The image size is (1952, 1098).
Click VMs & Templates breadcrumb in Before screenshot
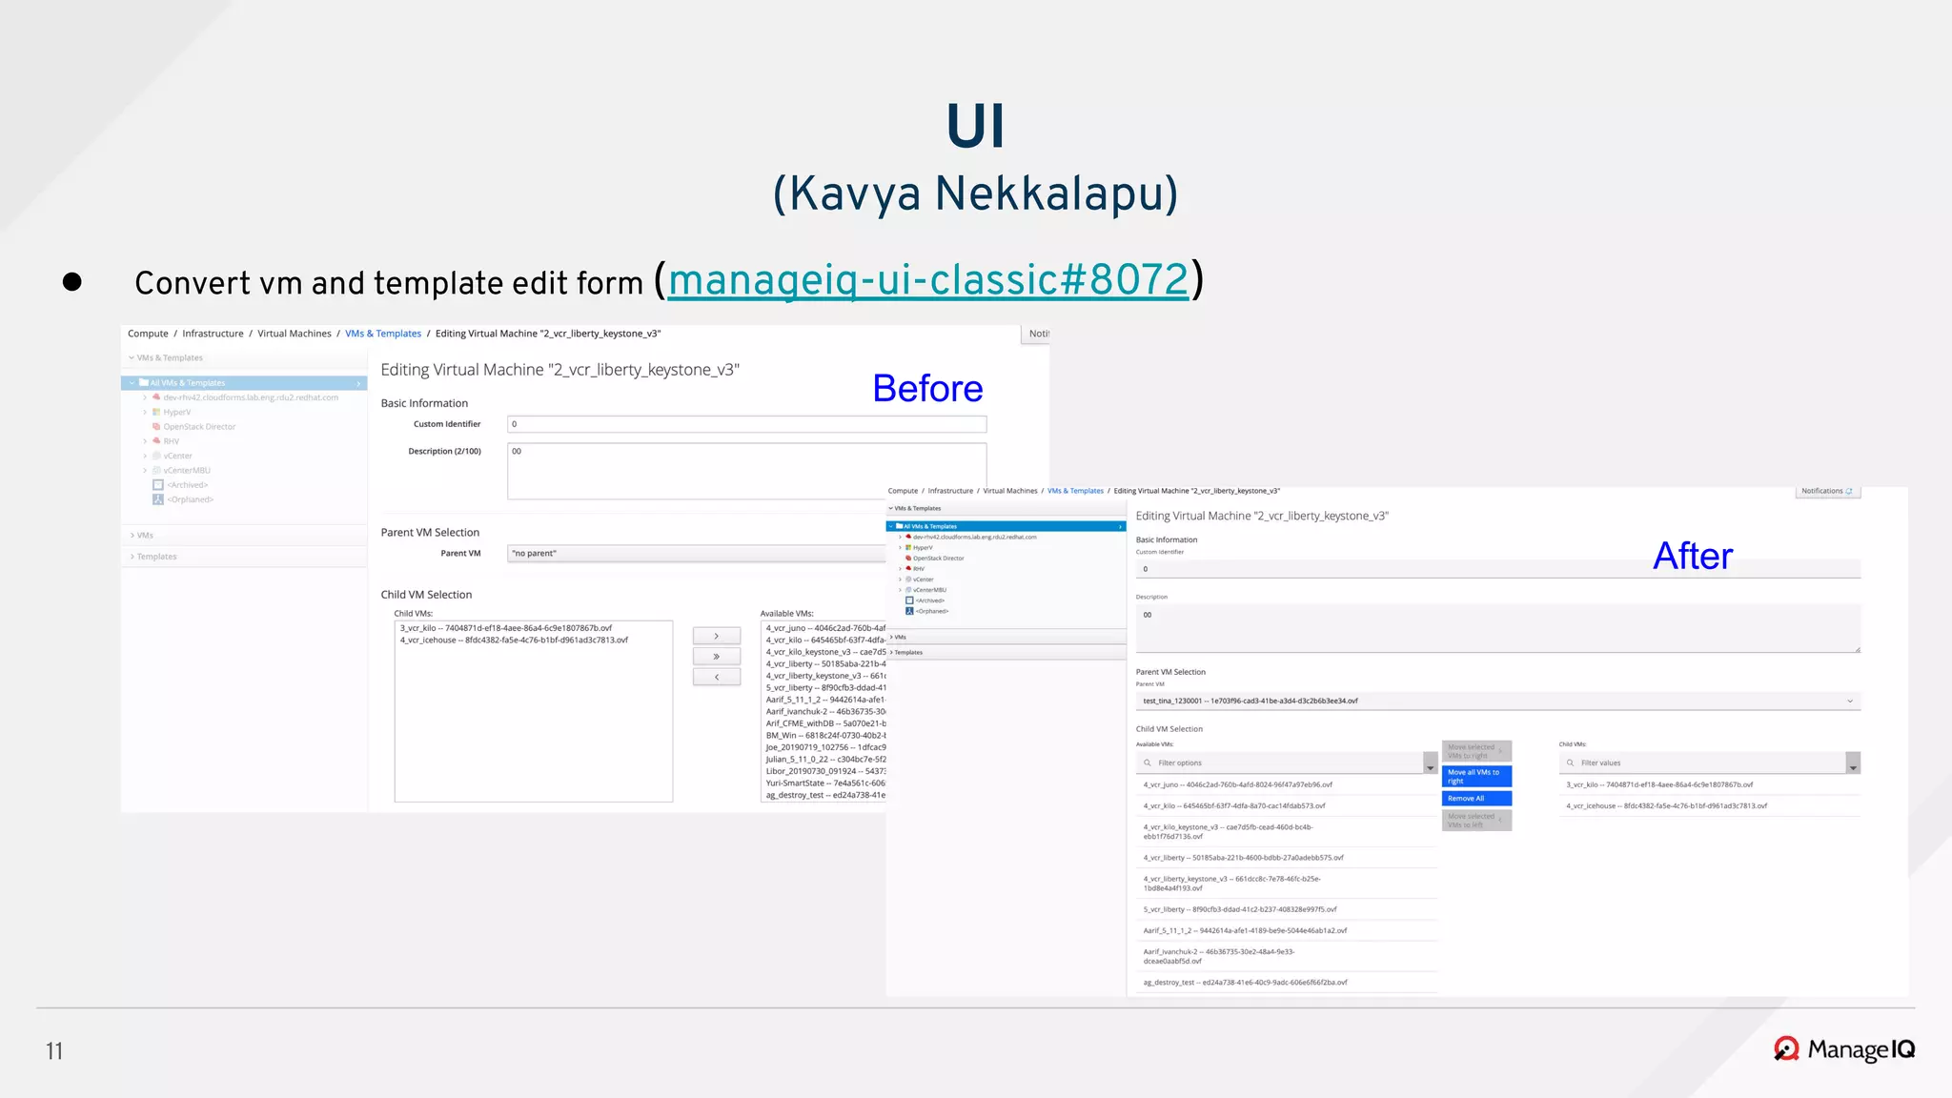[383, 334]
